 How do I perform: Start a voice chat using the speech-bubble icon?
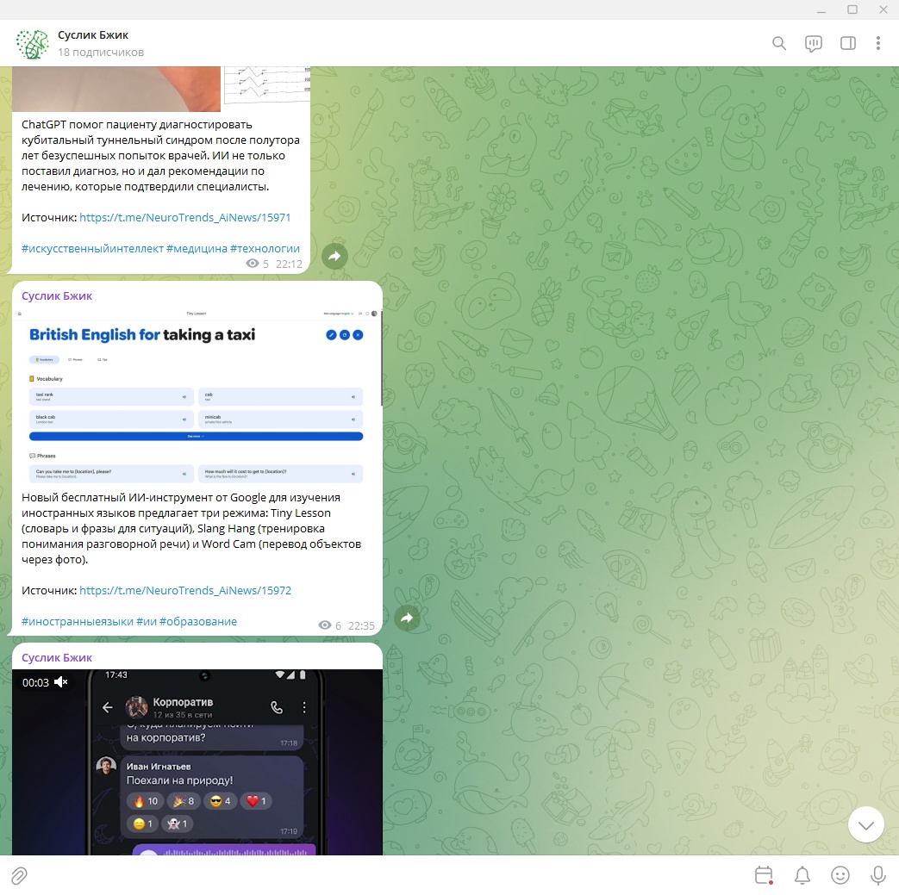(x=812, y=42)
